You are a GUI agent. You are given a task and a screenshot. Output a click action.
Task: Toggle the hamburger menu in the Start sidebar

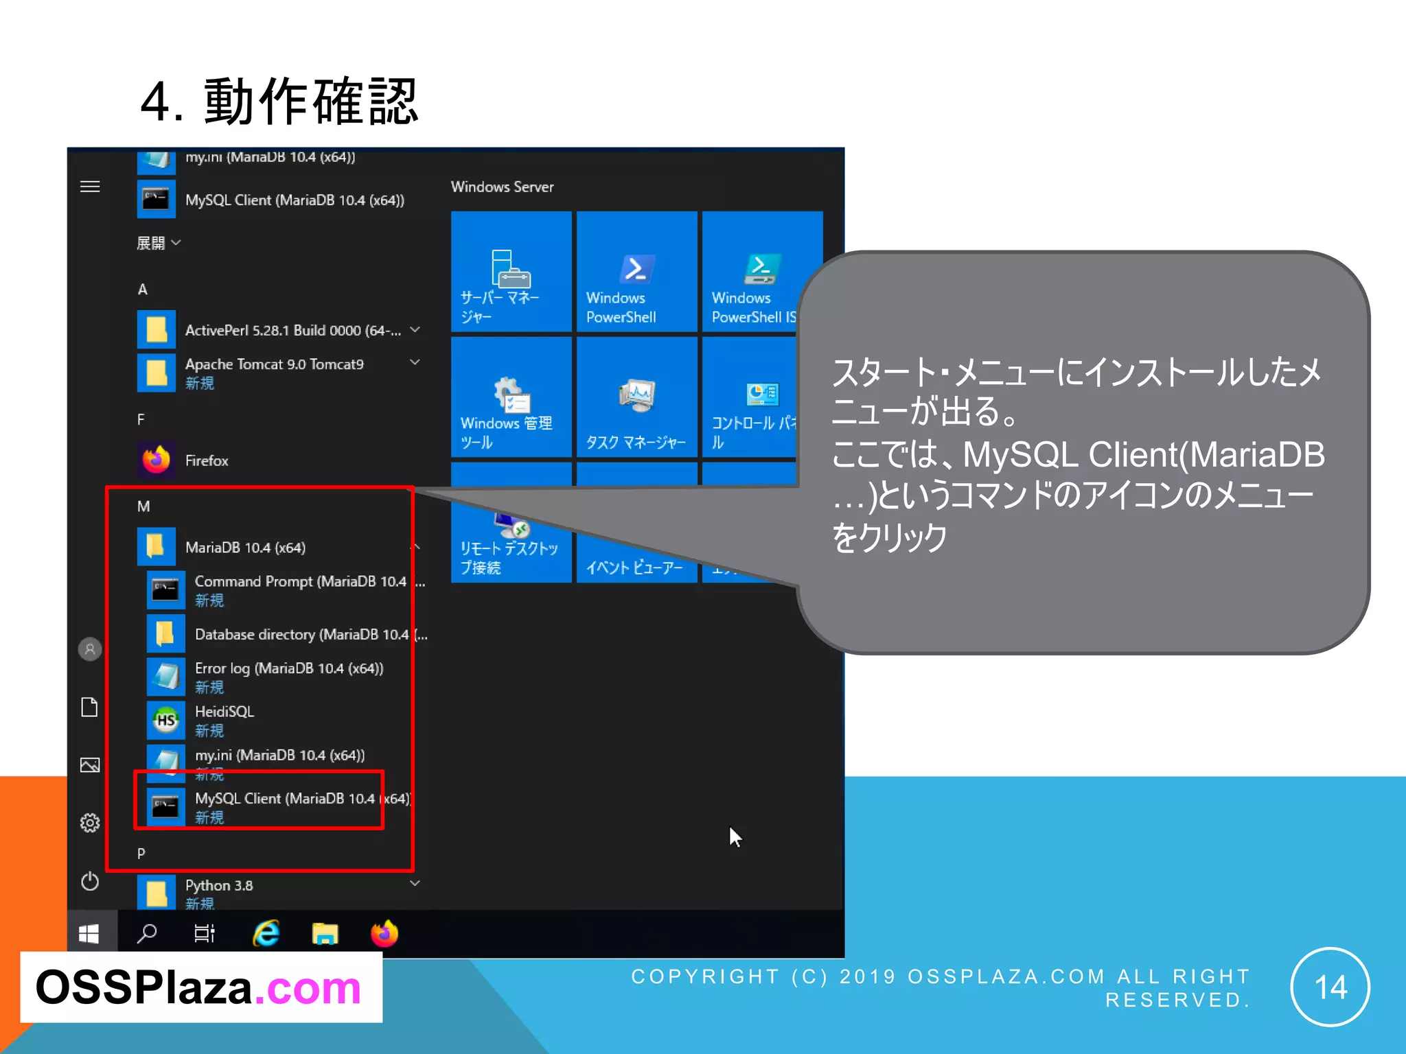pos(90,187)
